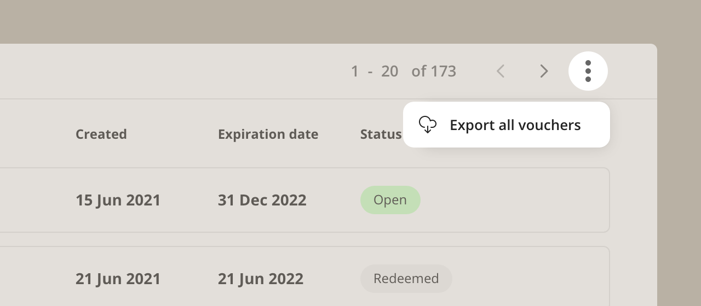Click the green Open status badge

390,200
